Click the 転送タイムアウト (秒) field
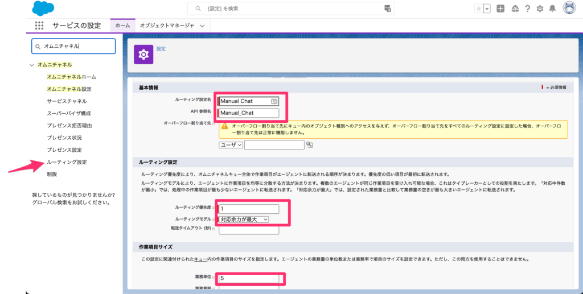The image size is (583, 294). coord(249,230)
